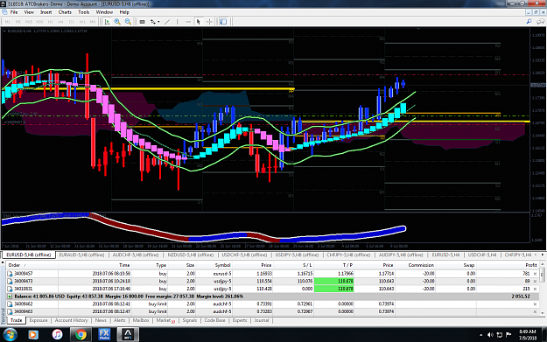
Task: Click the application icon left of File menu
Action: pos(4,12)
